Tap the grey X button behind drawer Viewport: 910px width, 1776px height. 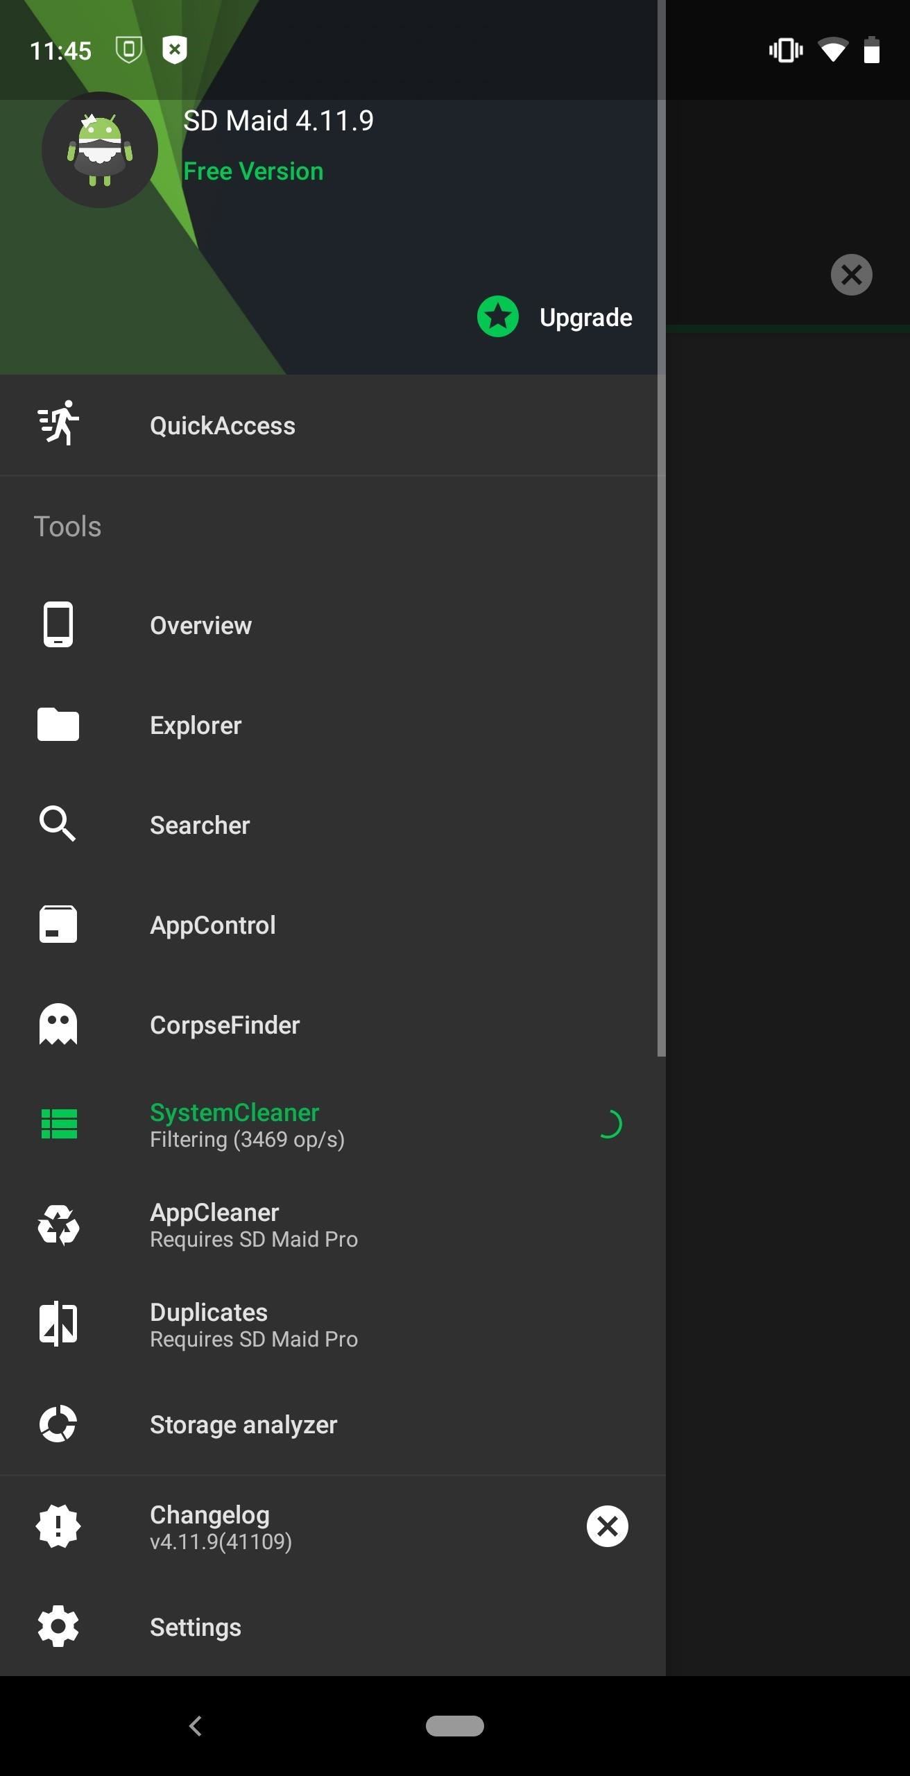pyautogui.click(x=852, y=275)
